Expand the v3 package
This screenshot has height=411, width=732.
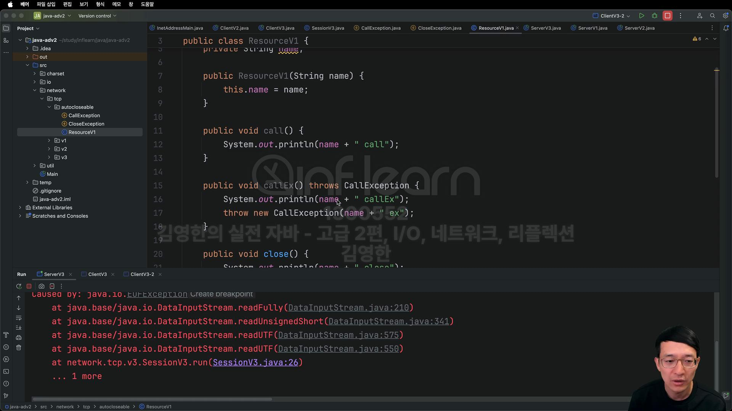pos(49,158)
